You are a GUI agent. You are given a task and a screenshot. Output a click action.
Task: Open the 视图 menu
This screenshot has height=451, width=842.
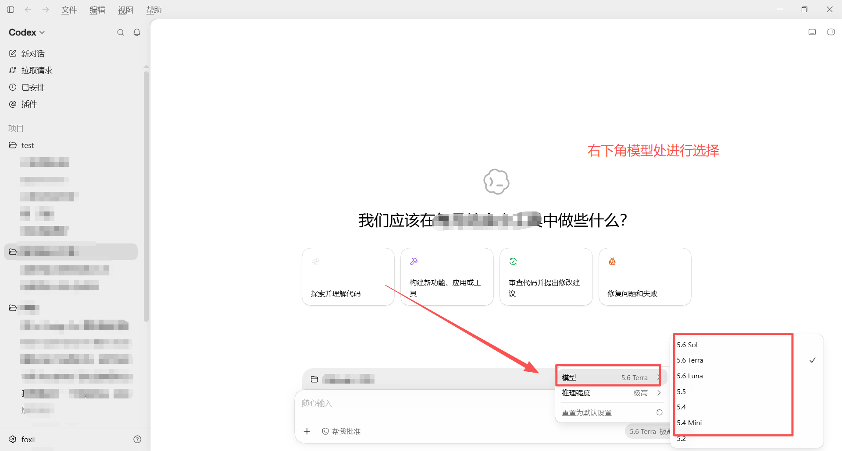pyautogui.click(x=125, y=10)
